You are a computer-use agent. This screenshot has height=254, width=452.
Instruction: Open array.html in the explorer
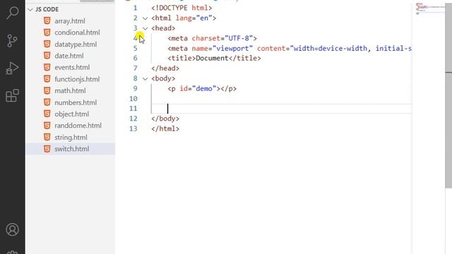click(70, 21)
